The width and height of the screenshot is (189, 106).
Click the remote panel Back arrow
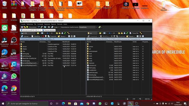click(110, 33)
